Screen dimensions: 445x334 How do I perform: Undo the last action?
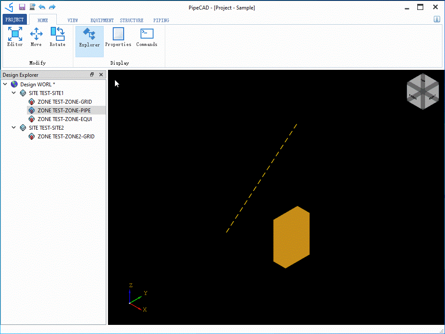pos(42,7)
